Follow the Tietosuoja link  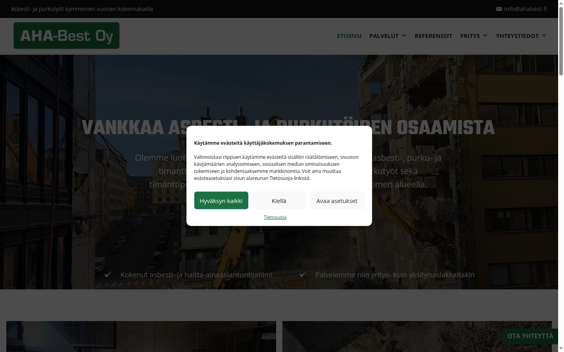(275, 217)
